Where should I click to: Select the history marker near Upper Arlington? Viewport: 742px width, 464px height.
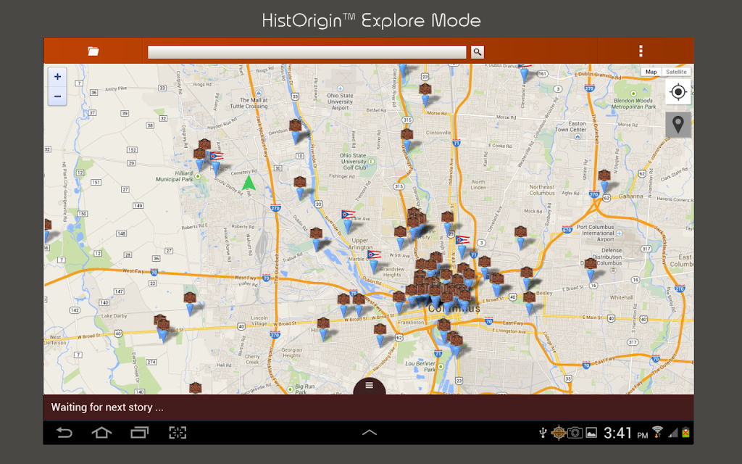click(x=316, y=239)
